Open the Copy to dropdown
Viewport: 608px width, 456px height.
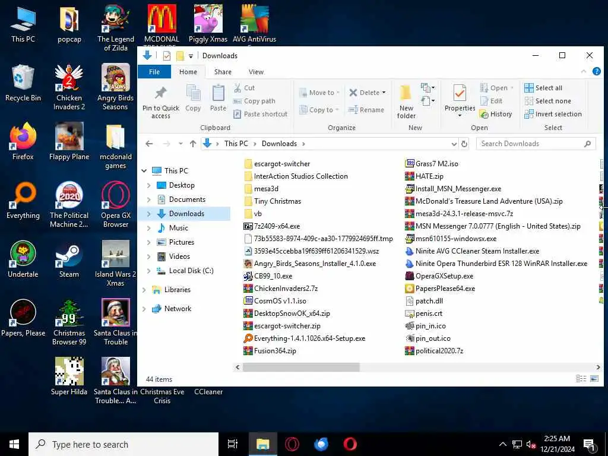tap(319, 110)
